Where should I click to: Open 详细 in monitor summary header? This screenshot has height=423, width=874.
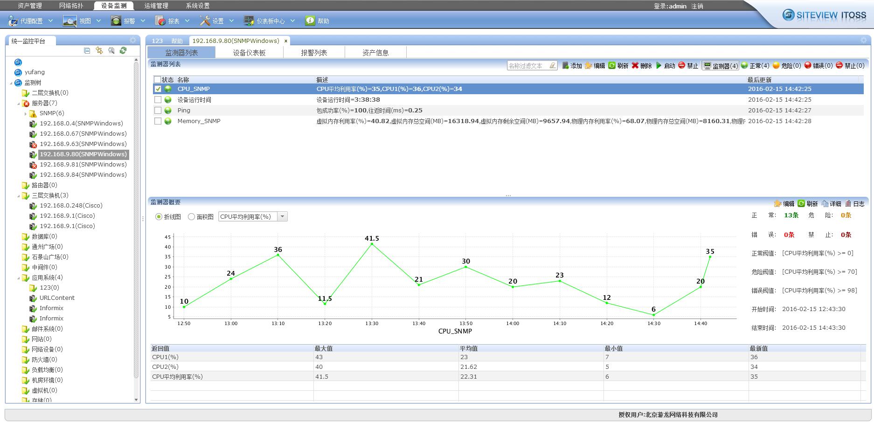pyautogui.click(x=831, y=204)
